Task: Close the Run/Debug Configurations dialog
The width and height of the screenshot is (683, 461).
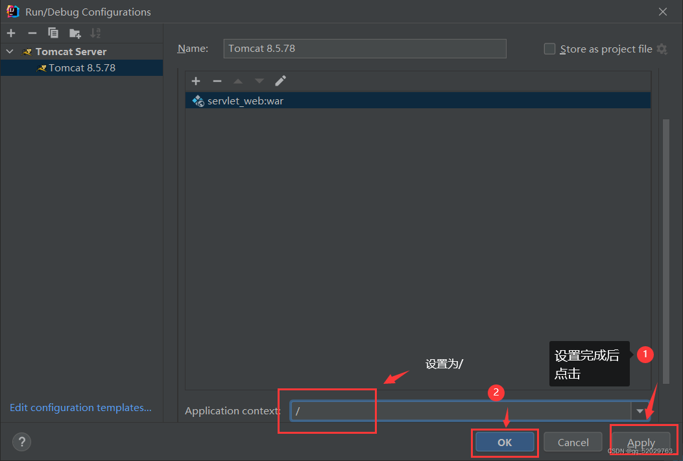Action: (x=662, y=12)
